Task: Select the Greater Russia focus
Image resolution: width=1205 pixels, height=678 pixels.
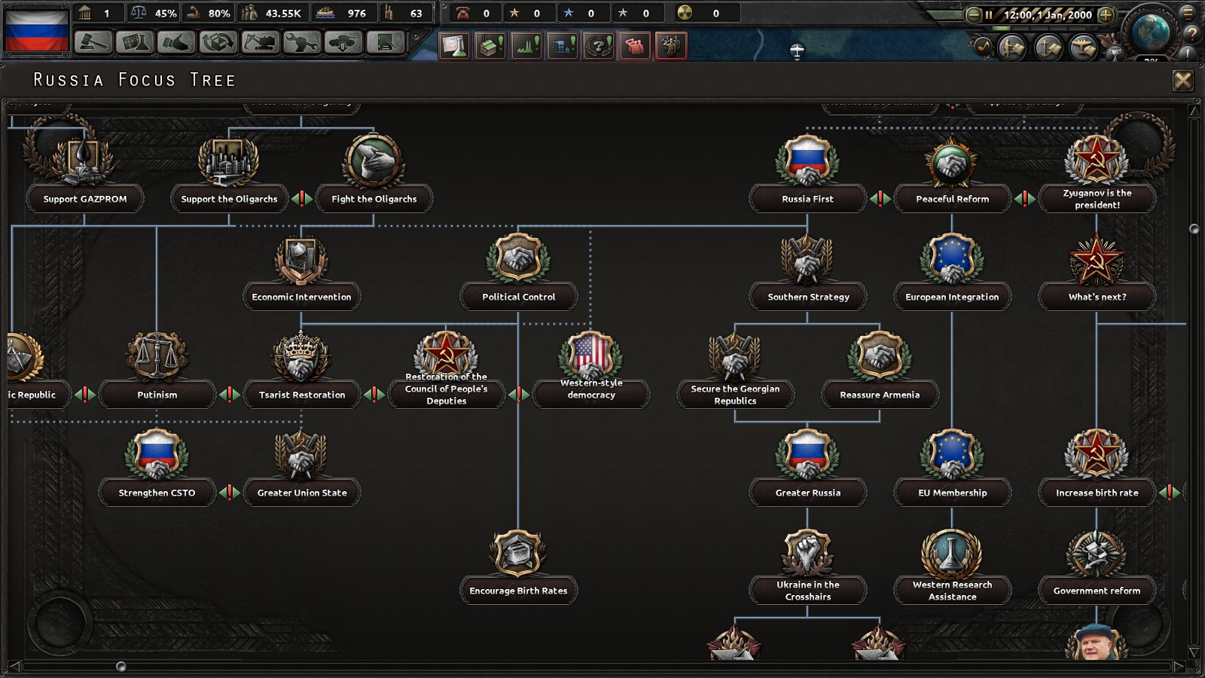Action: [807, 493]
